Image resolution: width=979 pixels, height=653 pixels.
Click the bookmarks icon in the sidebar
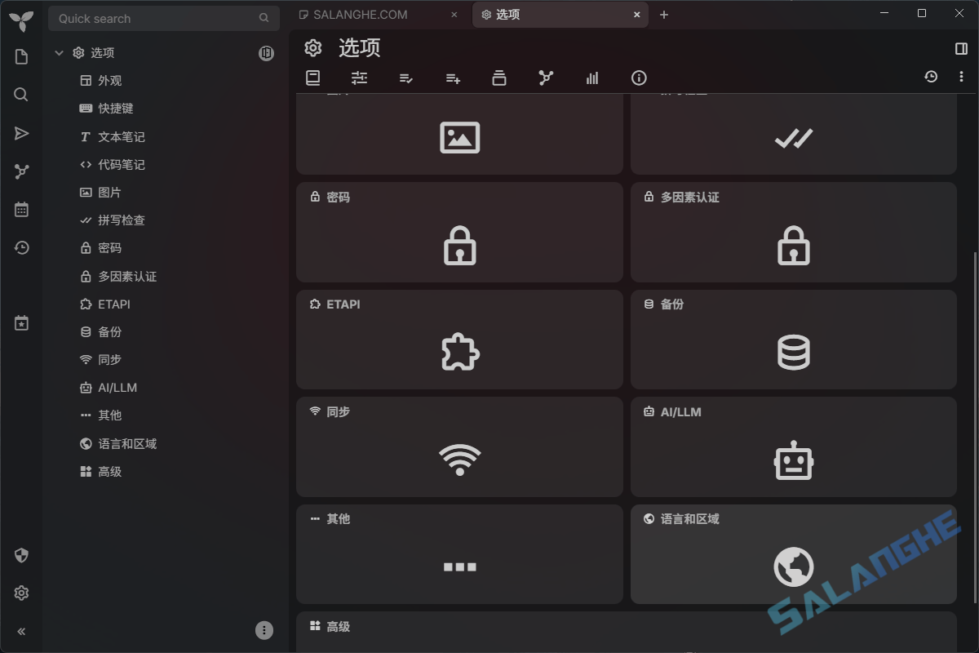(x=21, y=322)
